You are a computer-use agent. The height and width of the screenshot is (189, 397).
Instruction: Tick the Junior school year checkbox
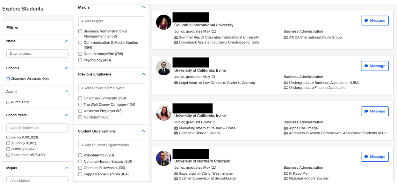[x=8, y=149]
